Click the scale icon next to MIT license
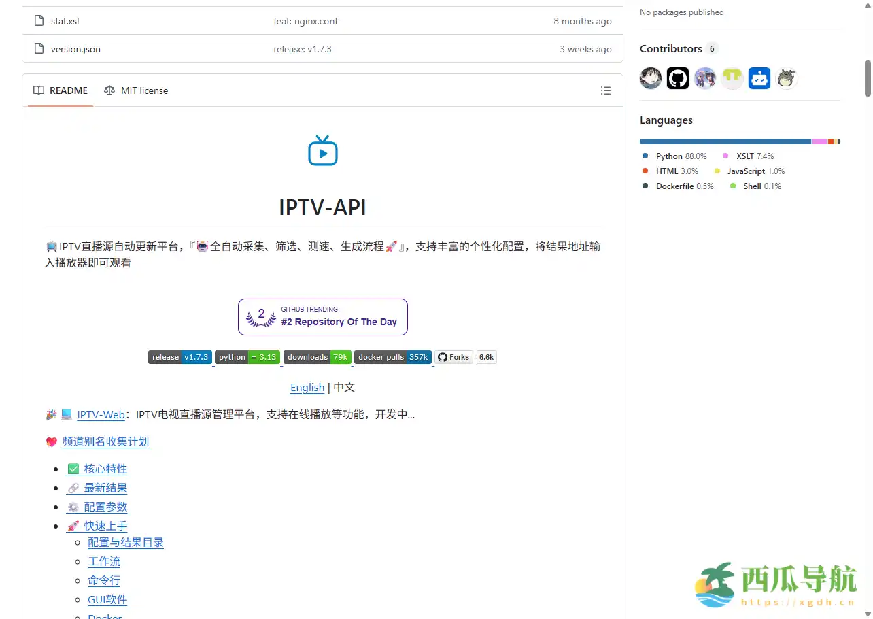Screen dimensions: 873x619 (109, 90)
